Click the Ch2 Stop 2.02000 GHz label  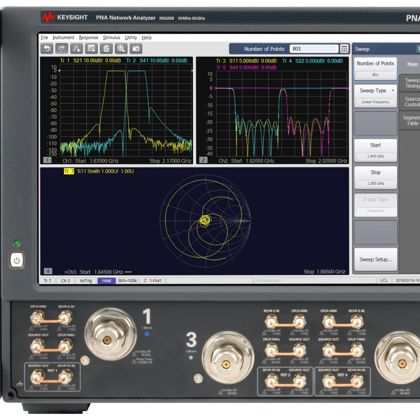point(326,161)
